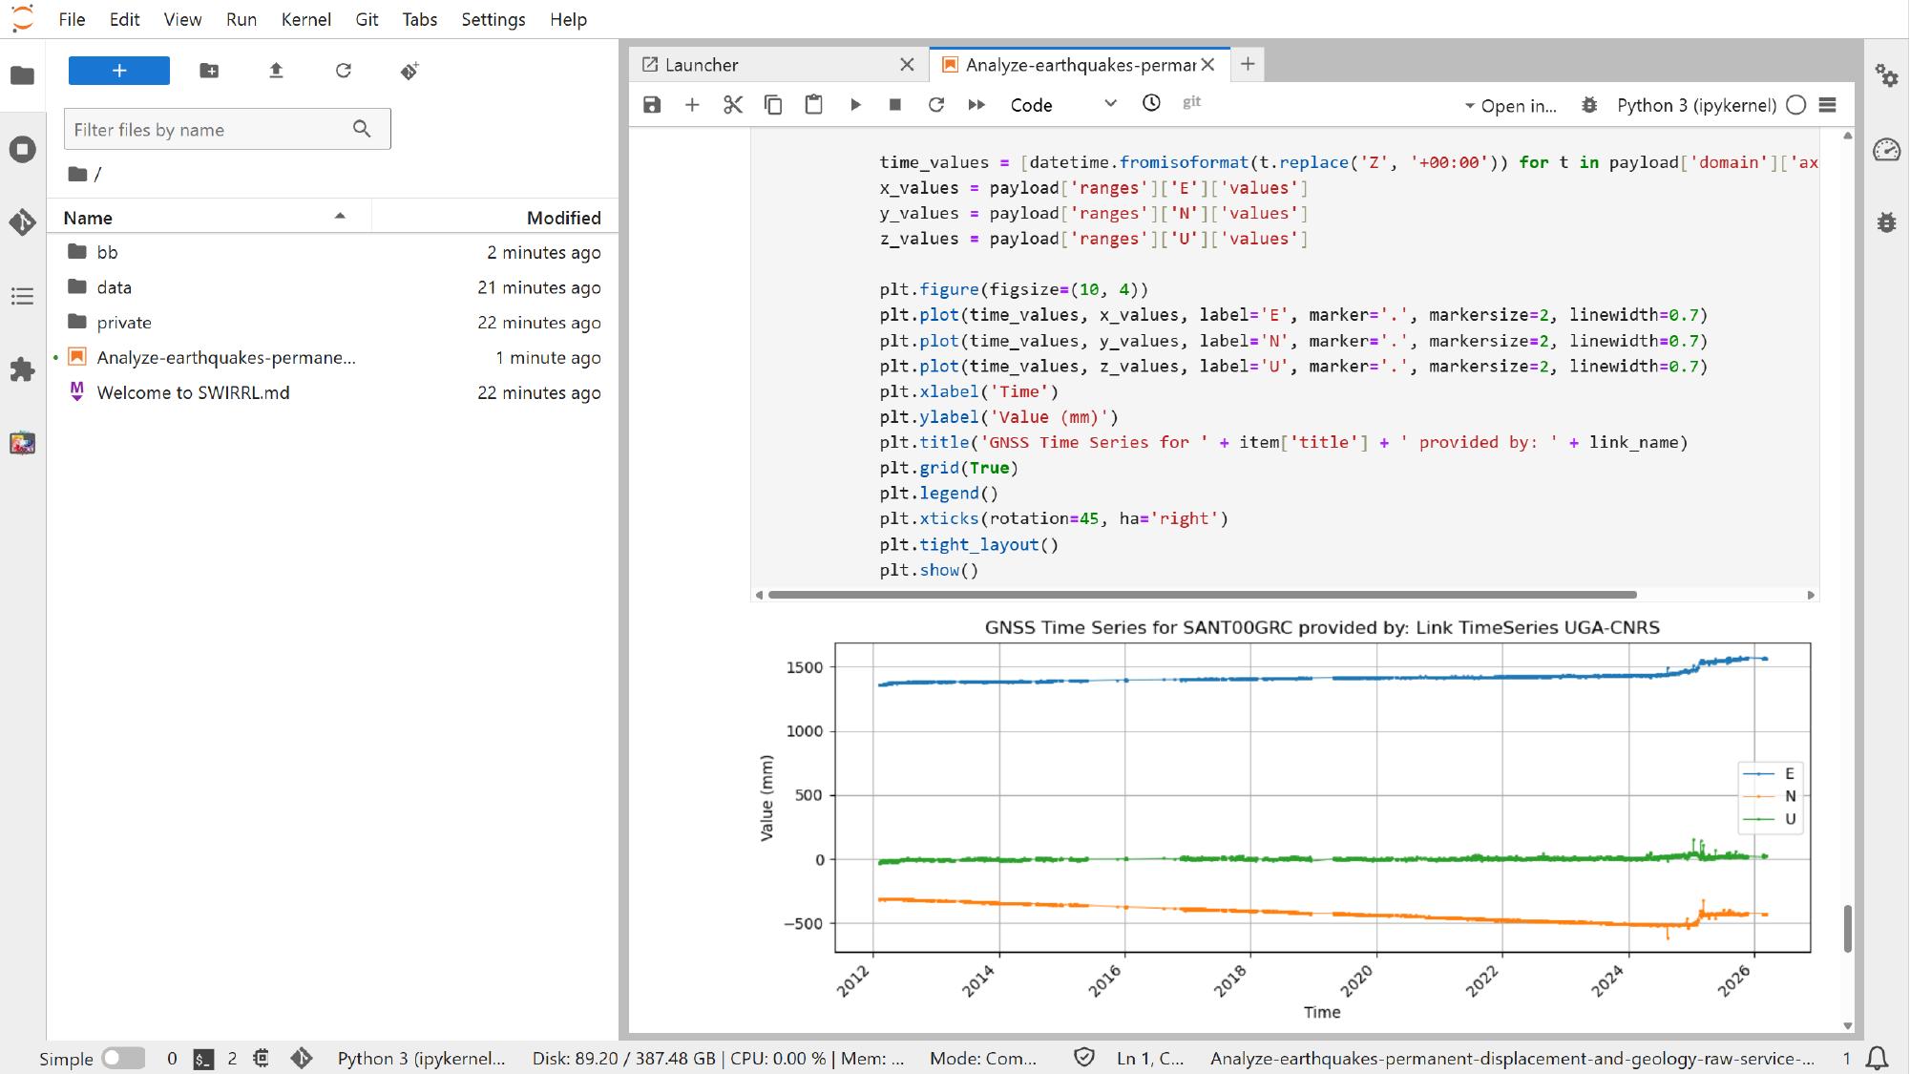Reverse the Name column sort order
Screen dimensions: 1910x1074
click(341, 217)
